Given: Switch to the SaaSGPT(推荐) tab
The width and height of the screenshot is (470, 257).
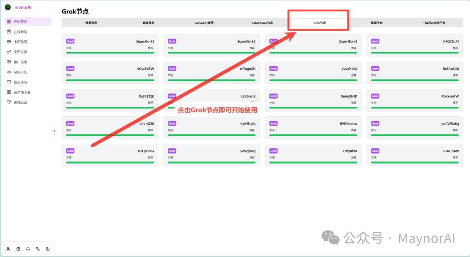Looking at the screenshot, I should (x=205, y=23).
